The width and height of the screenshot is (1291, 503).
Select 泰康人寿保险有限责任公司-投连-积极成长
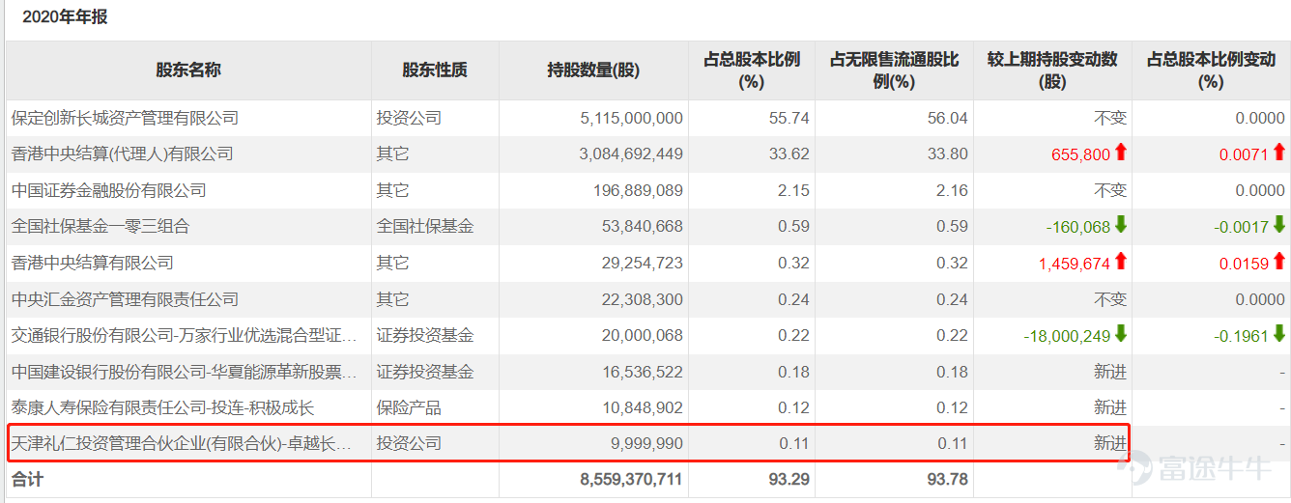(x=162, y=408)
